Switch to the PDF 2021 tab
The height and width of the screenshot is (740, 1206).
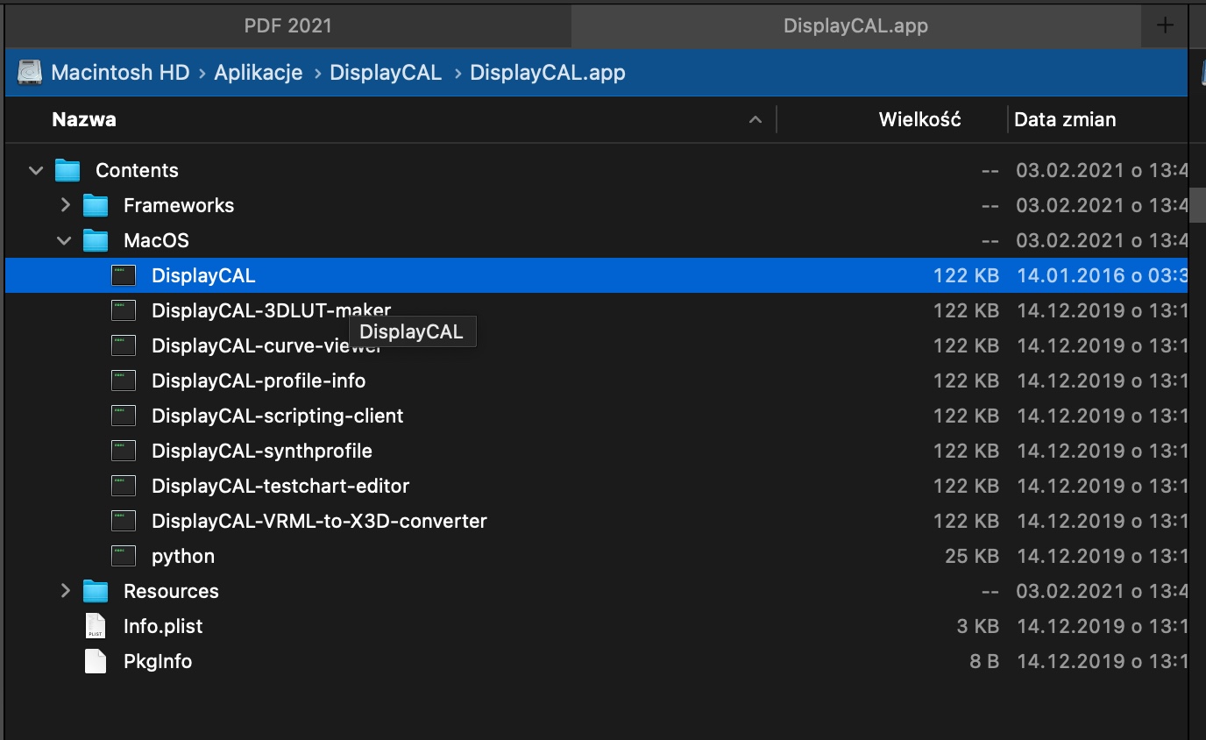288,25
